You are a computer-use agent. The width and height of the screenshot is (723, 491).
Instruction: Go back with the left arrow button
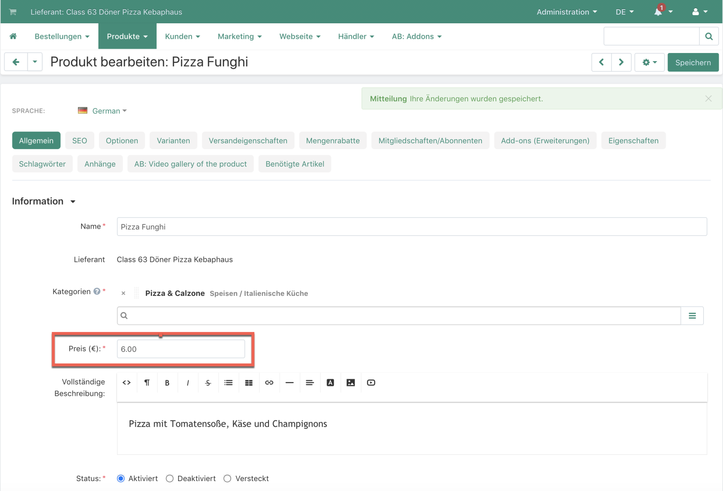point(16,62)
